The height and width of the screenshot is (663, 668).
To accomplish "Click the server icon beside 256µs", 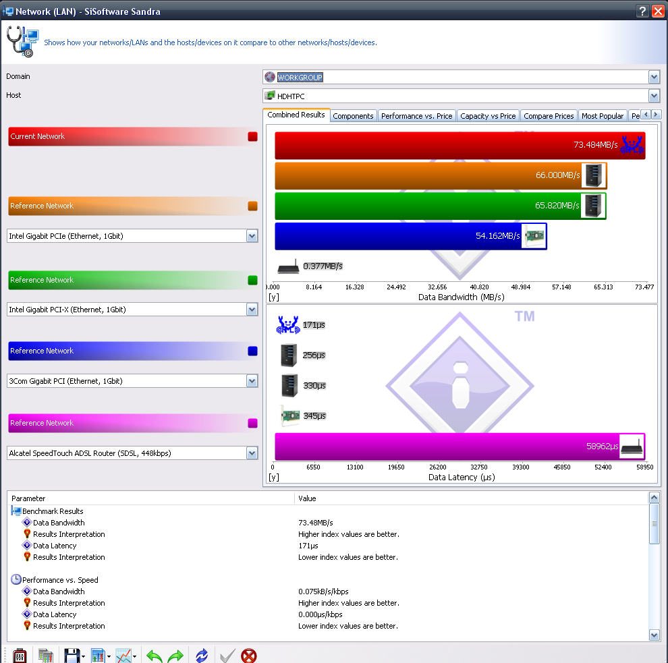I will [x=289, y=355].
